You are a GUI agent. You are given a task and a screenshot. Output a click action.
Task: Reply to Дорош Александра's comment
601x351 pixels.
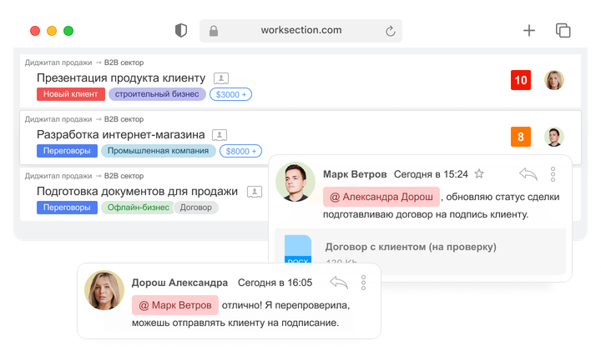click(339, 283)
